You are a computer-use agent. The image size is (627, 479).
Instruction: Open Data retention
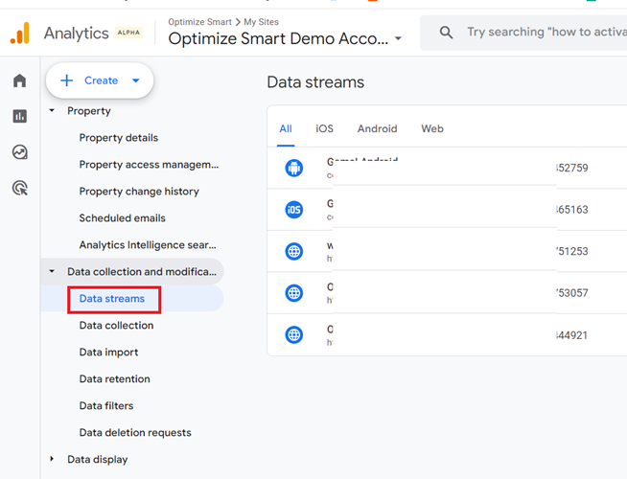(x=115, y=378)
